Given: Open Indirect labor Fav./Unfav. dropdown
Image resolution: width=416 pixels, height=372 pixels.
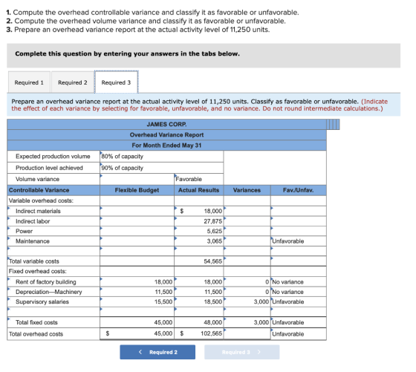Looking at the screenshot, I should click(x=299, y=221).
